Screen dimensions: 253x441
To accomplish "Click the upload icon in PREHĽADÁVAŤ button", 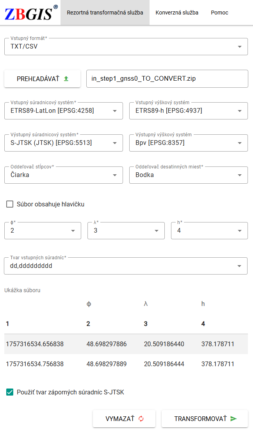I will click(x=66, y=78).
